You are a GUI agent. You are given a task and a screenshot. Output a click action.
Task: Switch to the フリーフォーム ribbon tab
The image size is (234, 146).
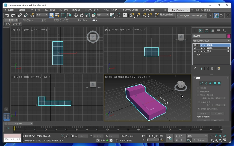pos(28,20)
